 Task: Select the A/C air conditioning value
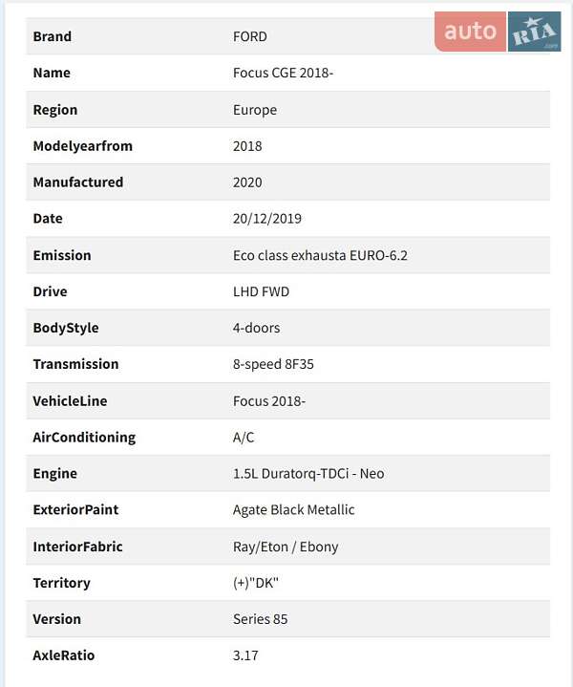pyautogui.click(x=244, y=438)
